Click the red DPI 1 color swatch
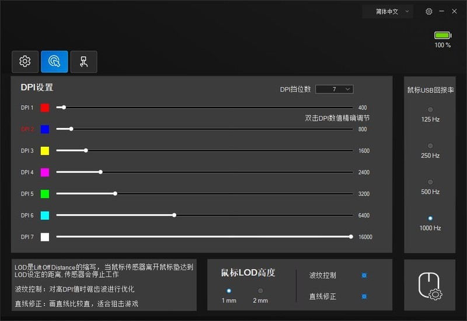 (45, 108)
